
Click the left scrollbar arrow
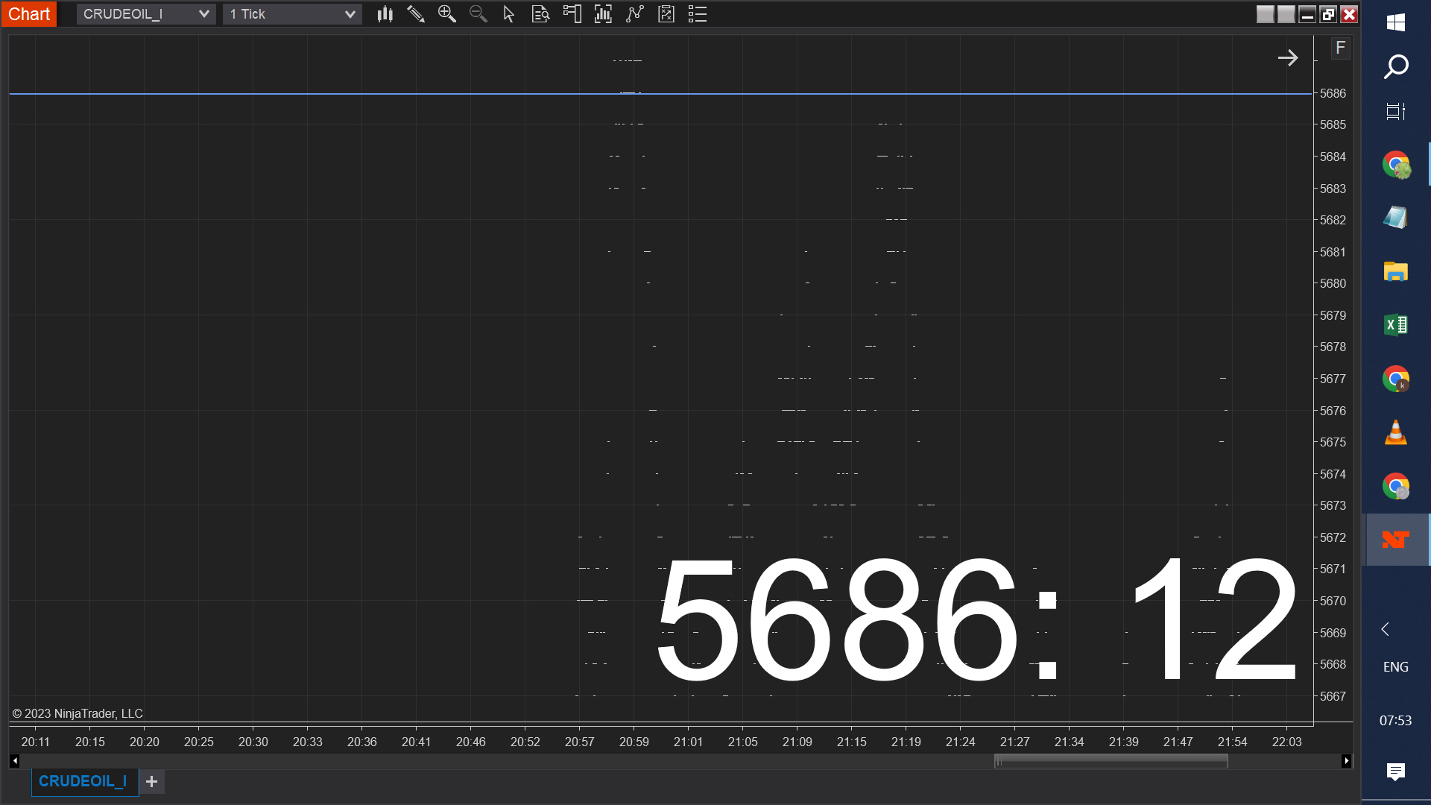[x=14, y=761]
